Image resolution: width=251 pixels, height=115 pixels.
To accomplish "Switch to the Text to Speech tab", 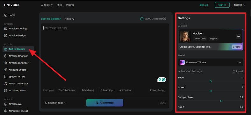I will [51, 19].
